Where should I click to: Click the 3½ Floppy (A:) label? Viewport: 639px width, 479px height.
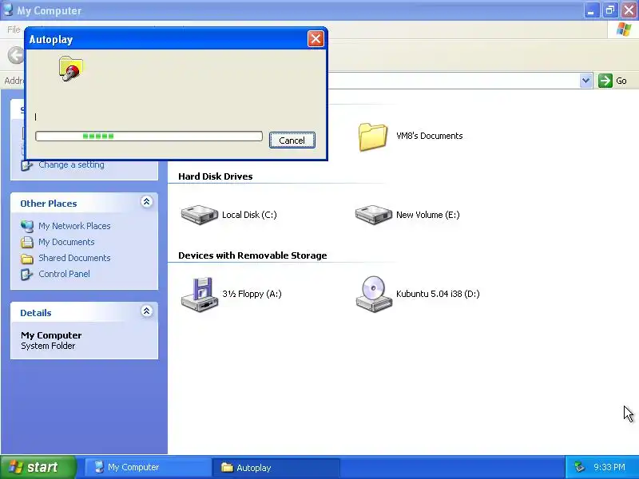click(x=252, y=294)
